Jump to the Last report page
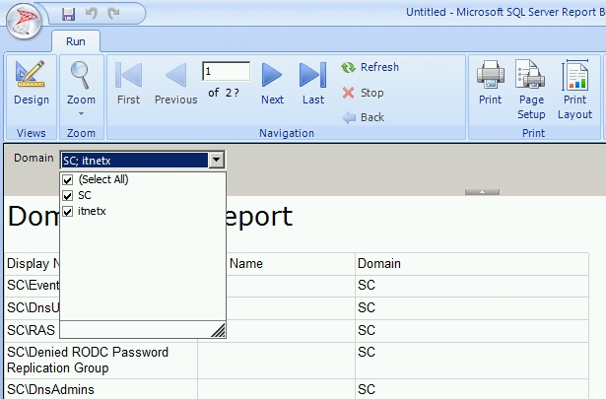The height and width of the screenshot is (399, 606). [x=313, y=83]
